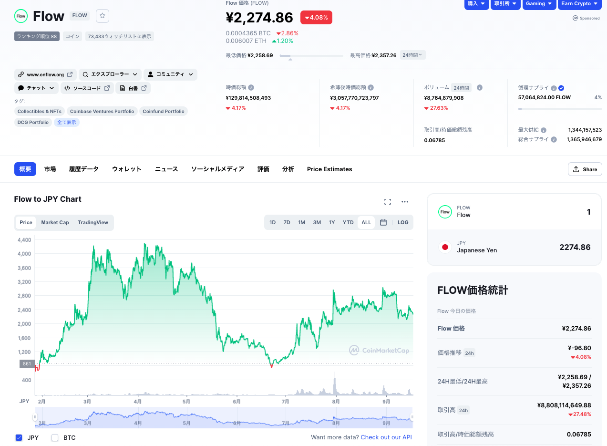Click the info icon next to 希薄後時価総額
This screenshot has width=607, height=446.
(x=371, y=88)
